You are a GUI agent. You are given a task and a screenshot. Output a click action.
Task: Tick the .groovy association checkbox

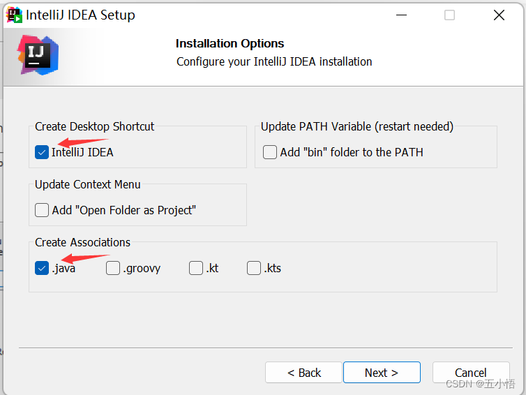click(x=113, y=268)
